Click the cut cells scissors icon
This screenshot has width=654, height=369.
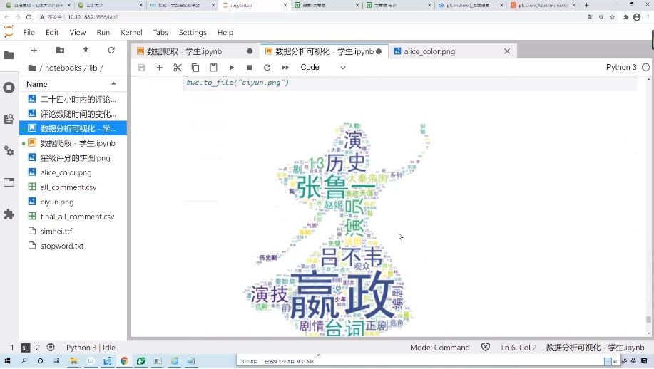(x=178, y=68)
